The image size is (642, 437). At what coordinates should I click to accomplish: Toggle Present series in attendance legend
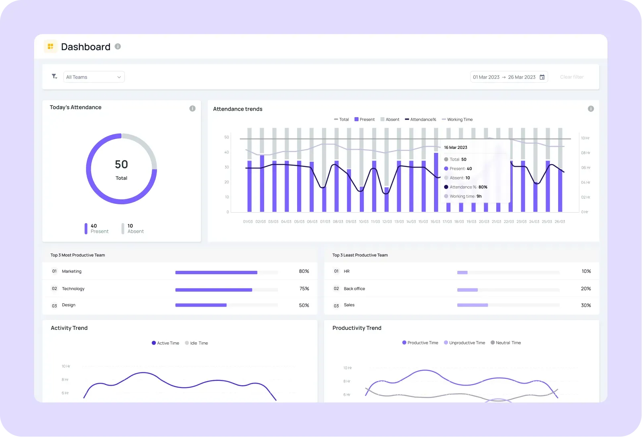(364, 120)
